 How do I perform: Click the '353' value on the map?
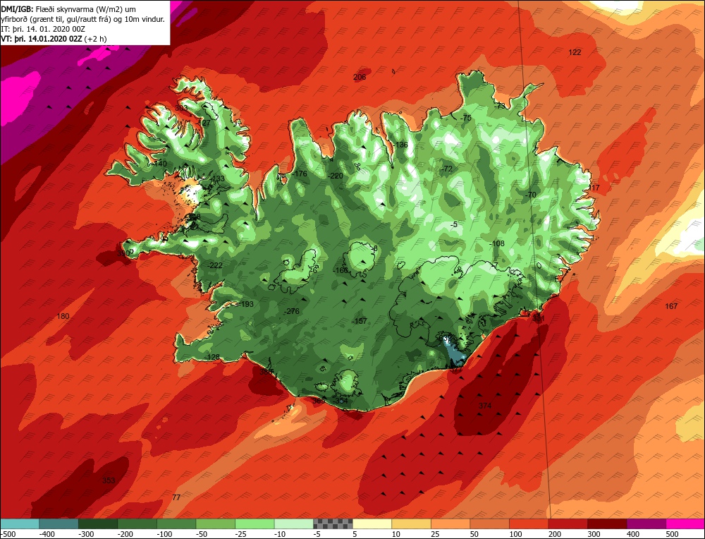point(109,480)
